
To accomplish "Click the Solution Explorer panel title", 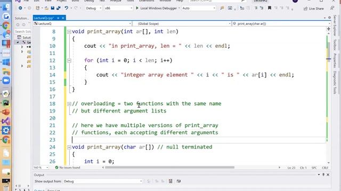I will click(22, 18).
